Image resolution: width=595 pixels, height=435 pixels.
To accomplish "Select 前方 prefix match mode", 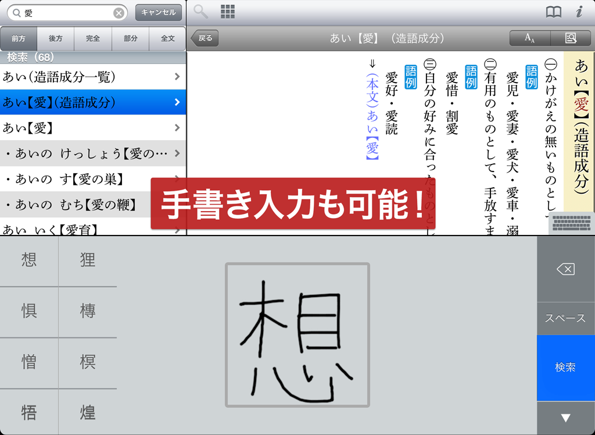I will 19,38.
